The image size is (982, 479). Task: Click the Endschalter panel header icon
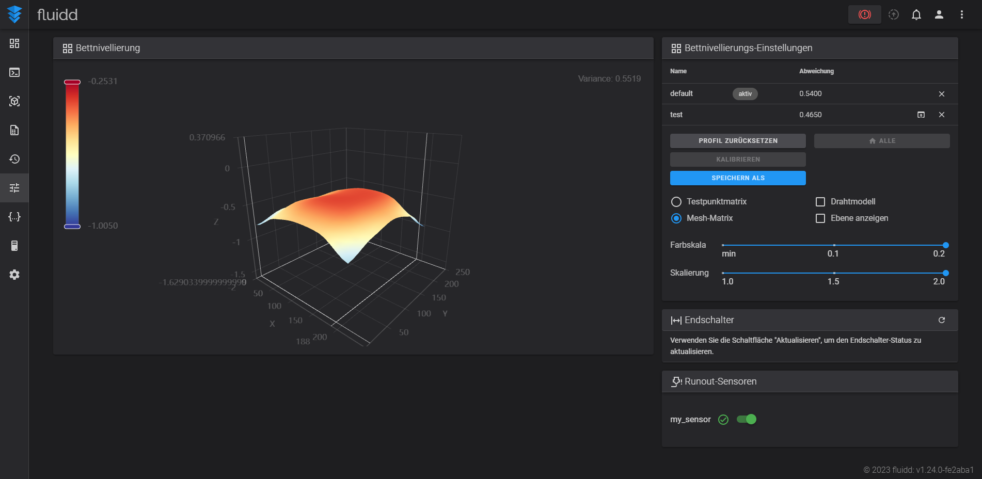coord(676,321)
